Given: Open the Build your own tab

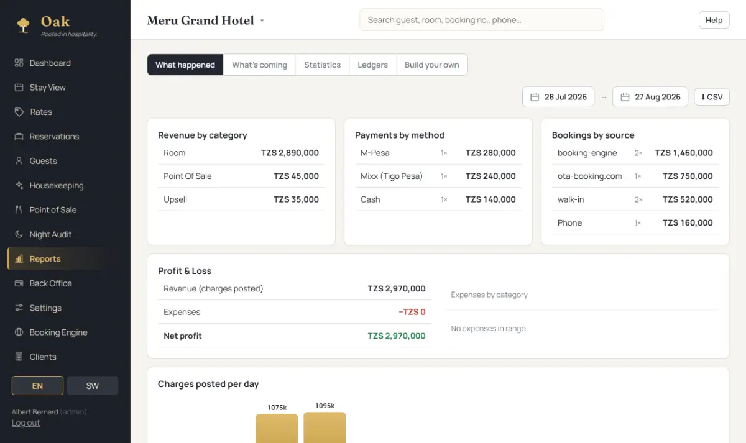Looking at the screenshot, I should [431, 65].
